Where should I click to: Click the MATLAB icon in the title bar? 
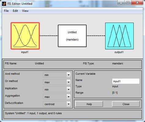click(4, 4)
